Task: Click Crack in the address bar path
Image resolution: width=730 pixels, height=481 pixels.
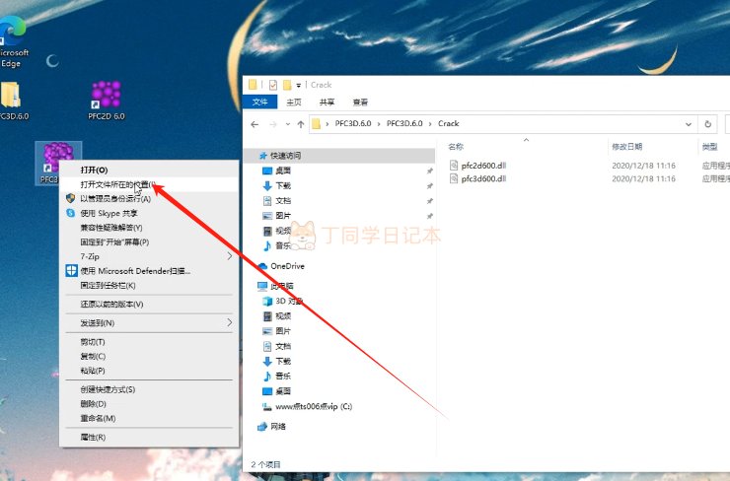Action: [448, 124]
